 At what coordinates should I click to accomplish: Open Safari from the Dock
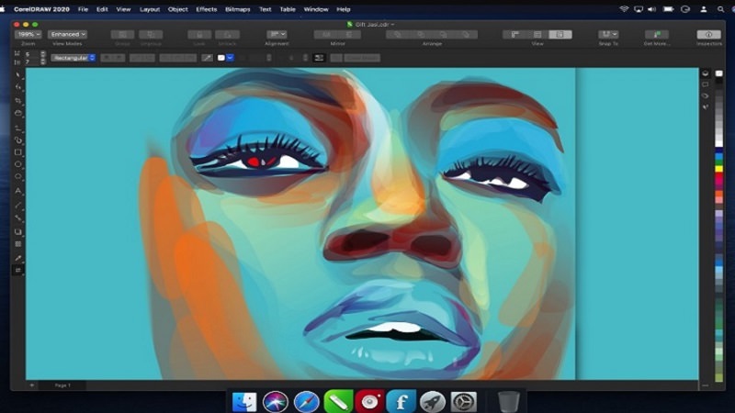307,401
